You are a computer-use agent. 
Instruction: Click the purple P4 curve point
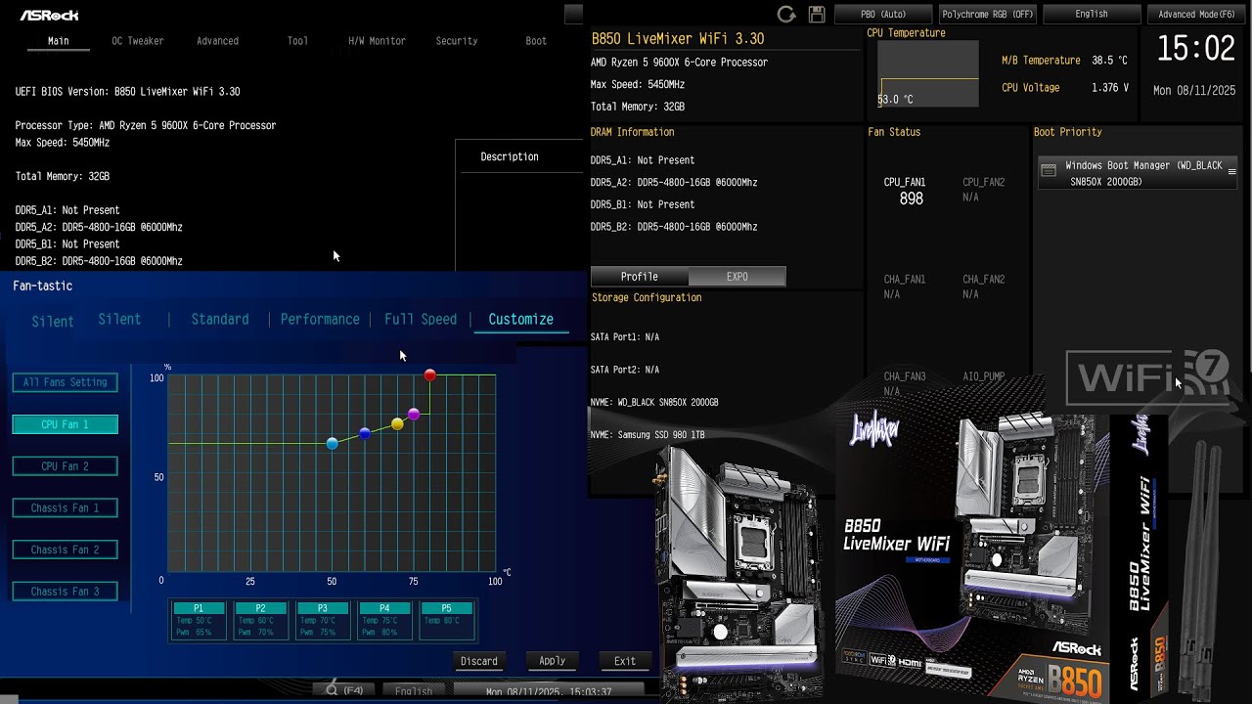pos(414,415)
